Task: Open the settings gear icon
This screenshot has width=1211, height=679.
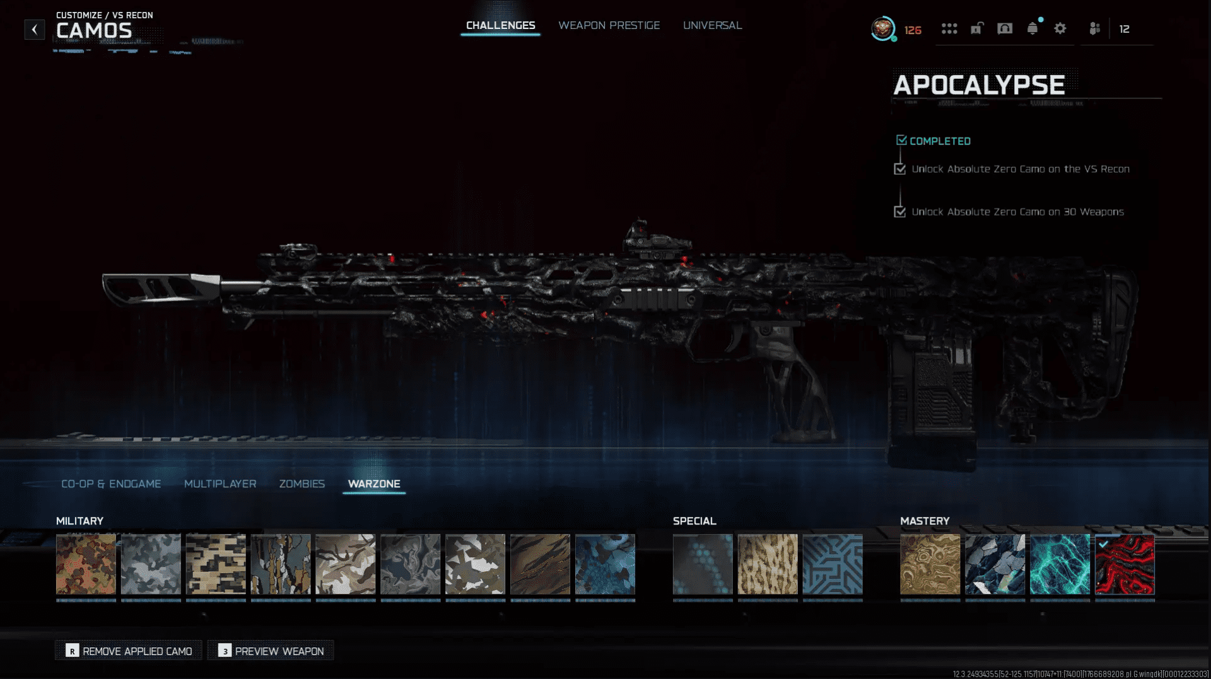Action: point(1060,29)
